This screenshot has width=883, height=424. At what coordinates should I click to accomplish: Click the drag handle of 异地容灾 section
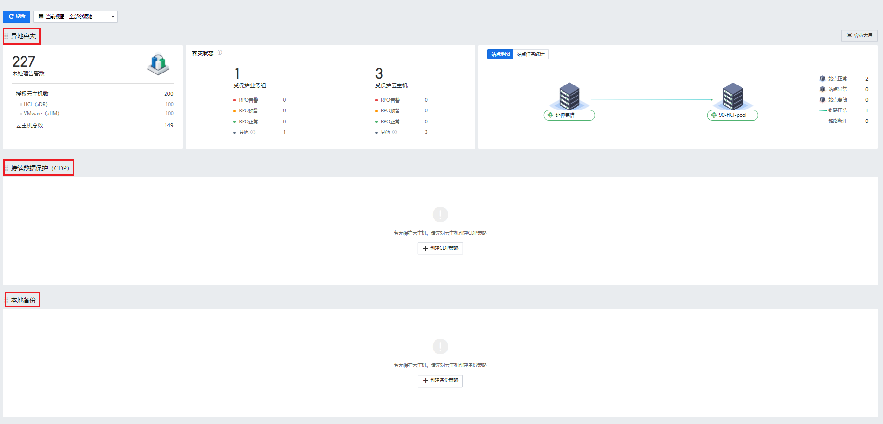pyautogui.click(x=6, y=36)
